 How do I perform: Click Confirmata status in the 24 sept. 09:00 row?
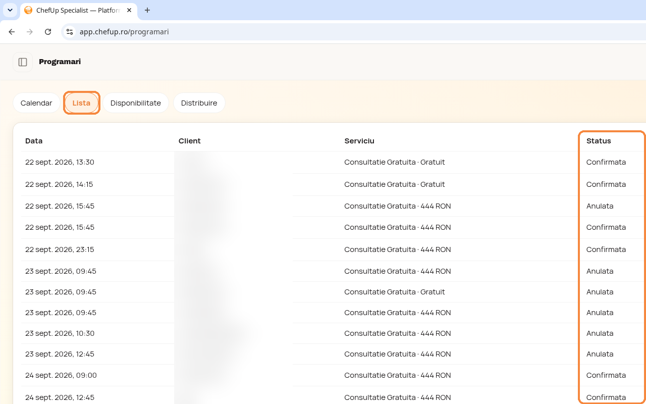pyautogui.click(x=606, y=375)
